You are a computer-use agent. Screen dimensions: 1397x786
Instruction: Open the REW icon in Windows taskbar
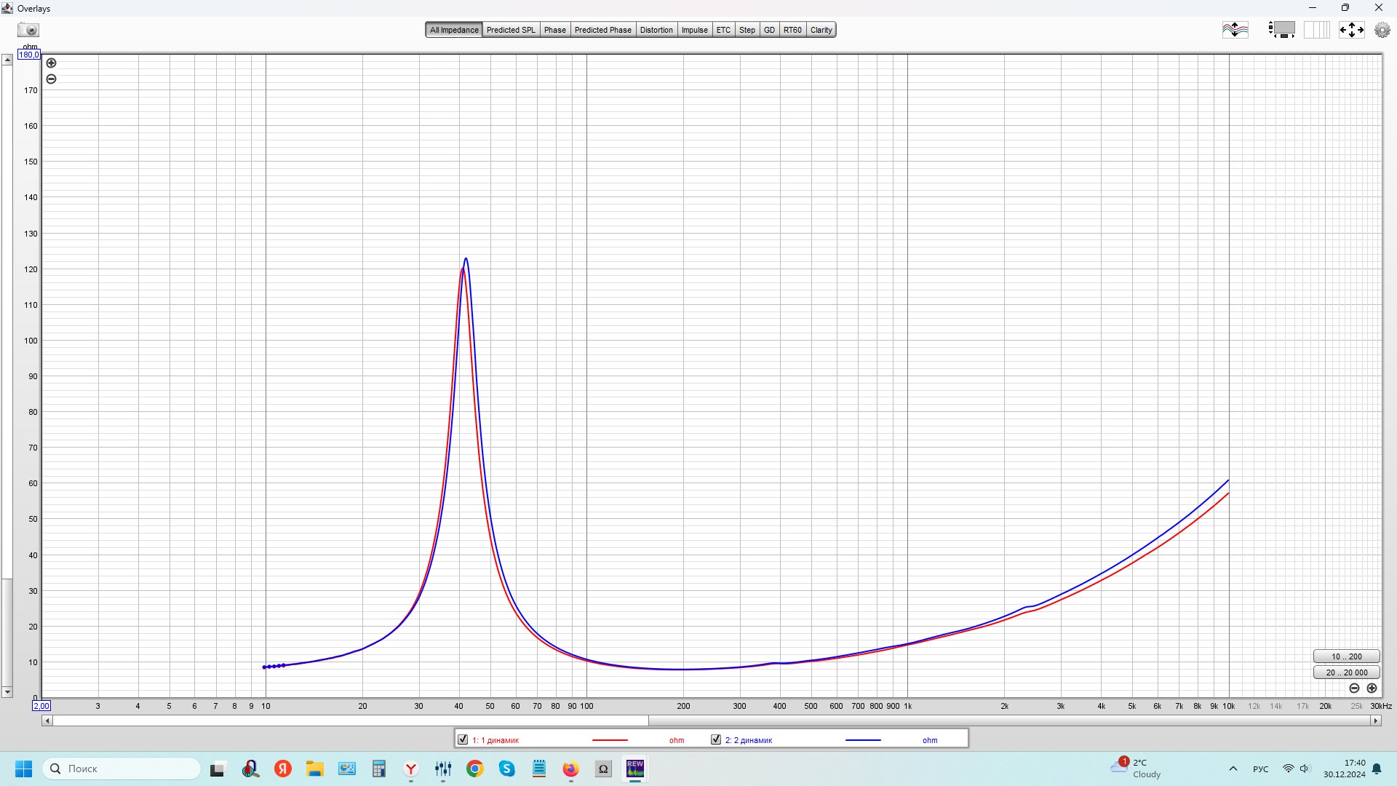pyautogui.click(x=634, y=769)
